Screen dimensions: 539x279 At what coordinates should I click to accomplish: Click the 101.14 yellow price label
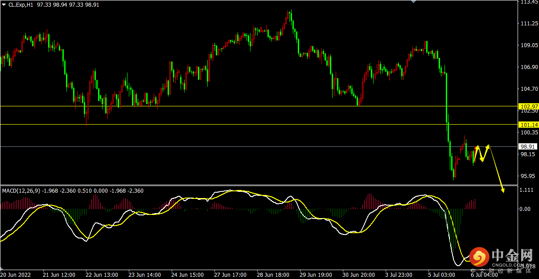point(529,125)
